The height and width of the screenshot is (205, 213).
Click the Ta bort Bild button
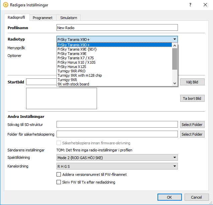pos(192,98)
